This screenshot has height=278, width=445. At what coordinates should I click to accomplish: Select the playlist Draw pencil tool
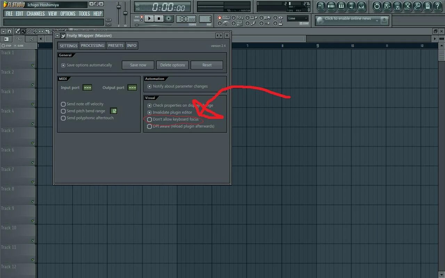17,32
